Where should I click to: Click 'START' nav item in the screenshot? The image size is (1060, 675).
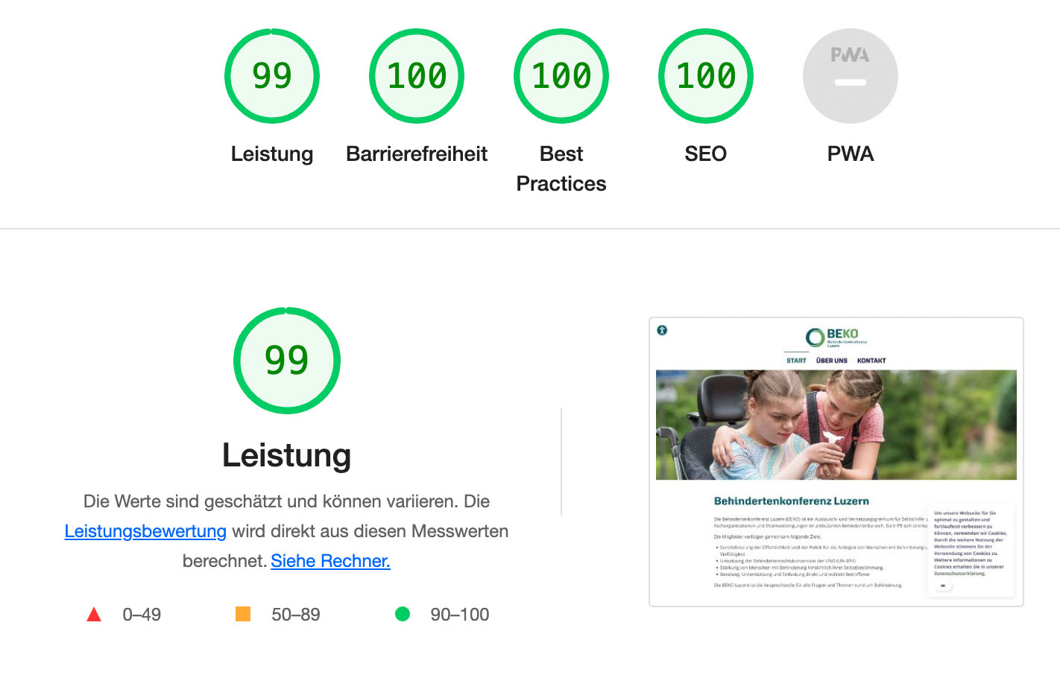796,361
